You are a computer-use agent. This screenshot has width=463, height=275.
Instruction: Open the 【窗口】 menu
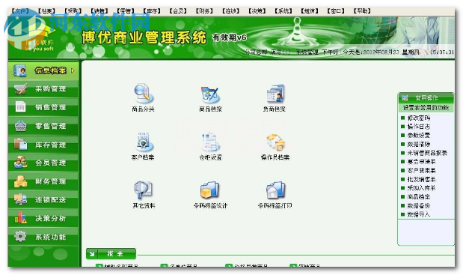(336, 11)
